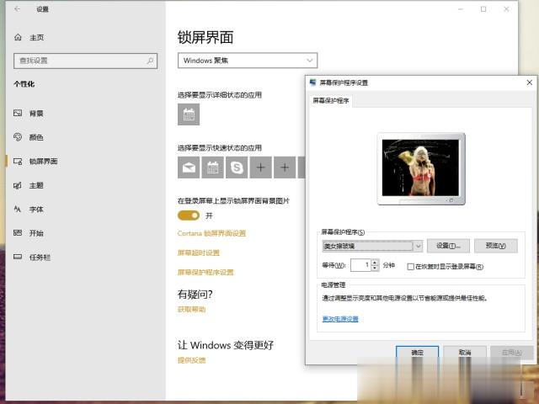The height and width of the screenshot is (404, 539).
Task: Open the Windows 聚焦 background dropdown
Action: pos(248,61)
